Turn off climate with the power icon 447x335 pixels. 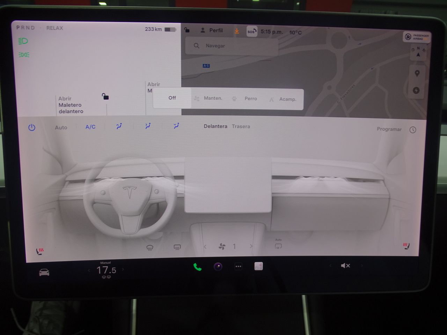click(32, 127)
